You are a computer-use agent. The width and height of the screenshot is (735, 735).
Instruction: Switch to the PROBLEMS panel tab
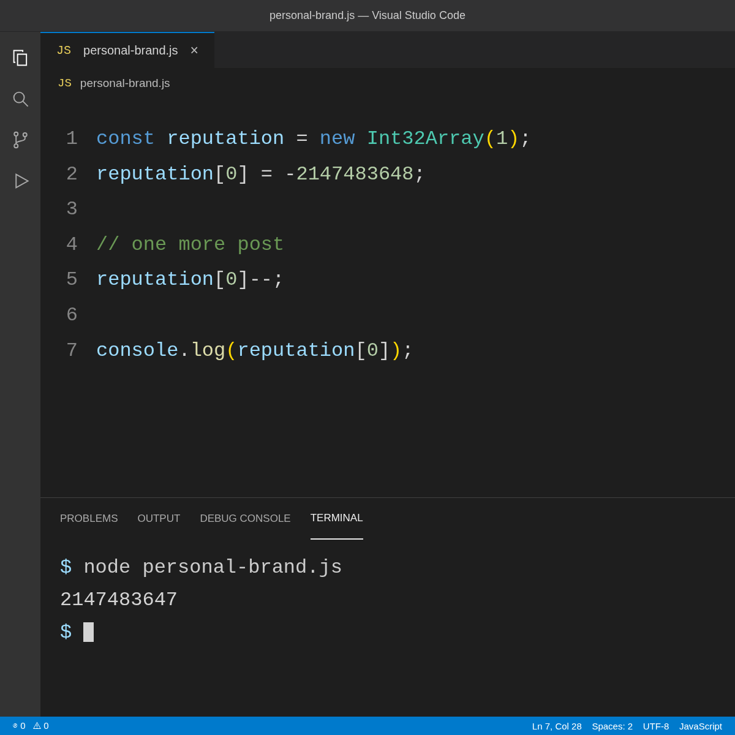[x=89, y=519]
